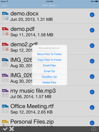
Task: Uncheck the Office Meeting.rtf selection checkmark
Action: tap(92, 108)
